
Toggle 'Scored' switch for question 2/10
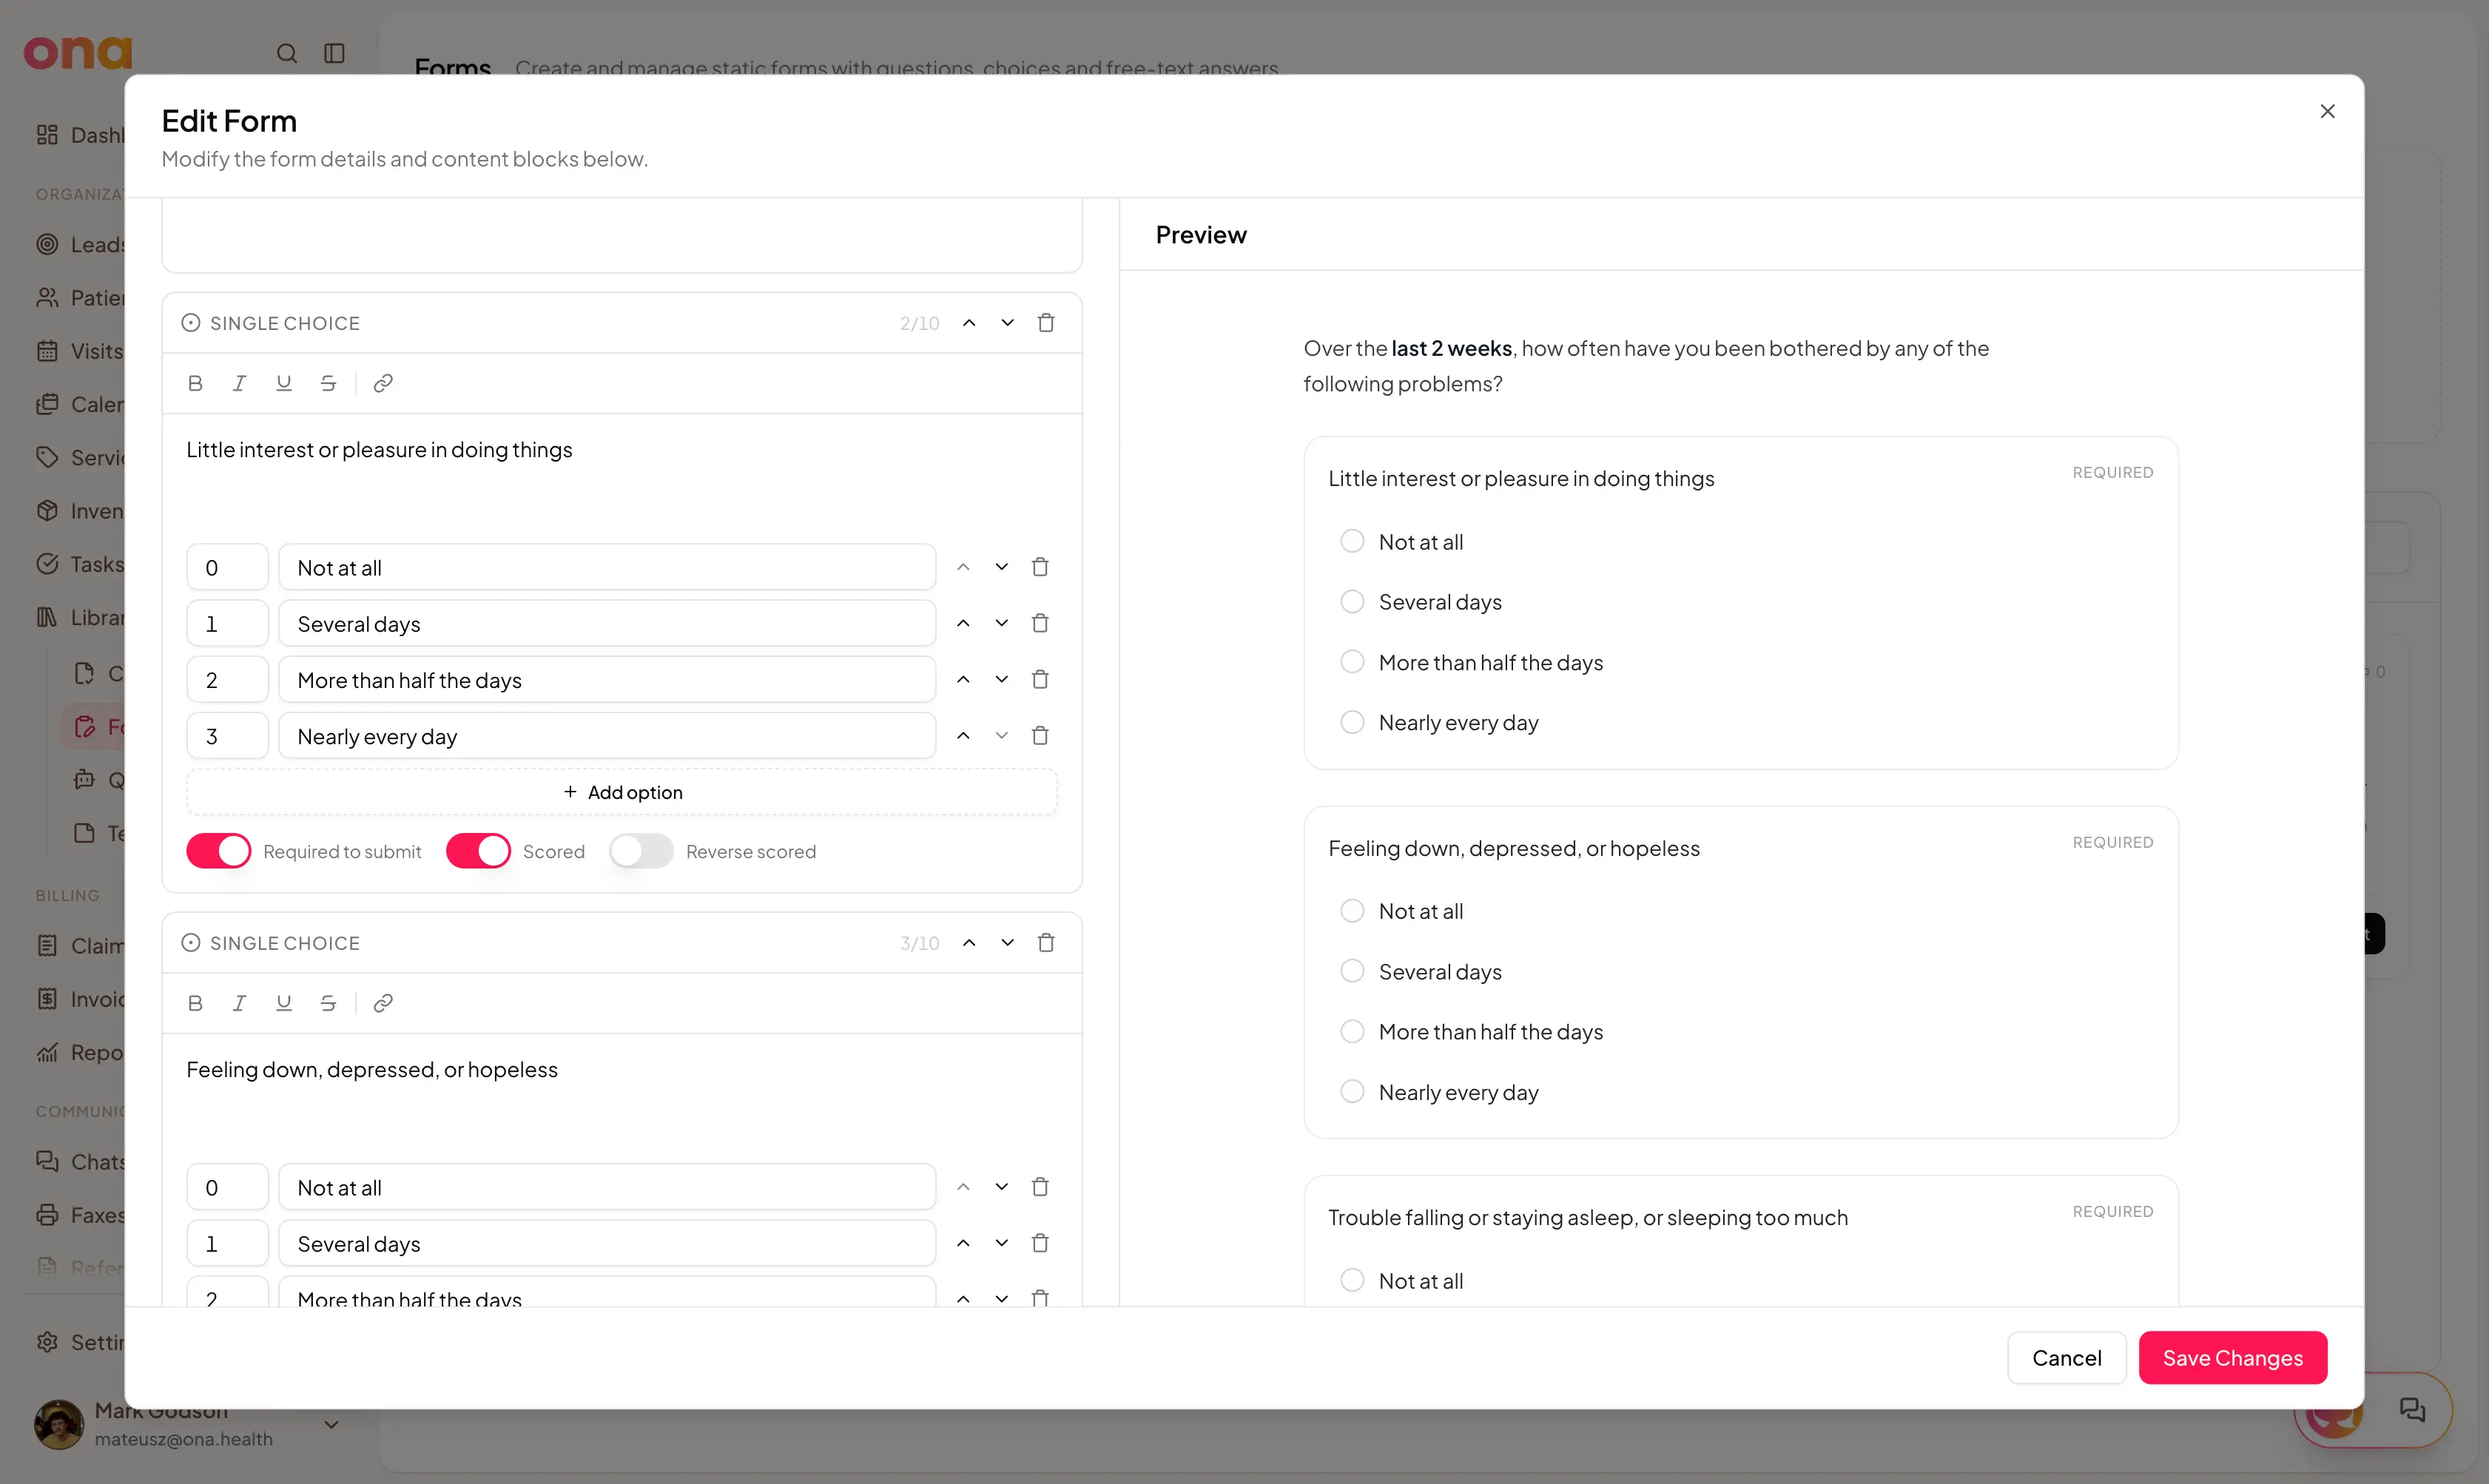(478, 851)
